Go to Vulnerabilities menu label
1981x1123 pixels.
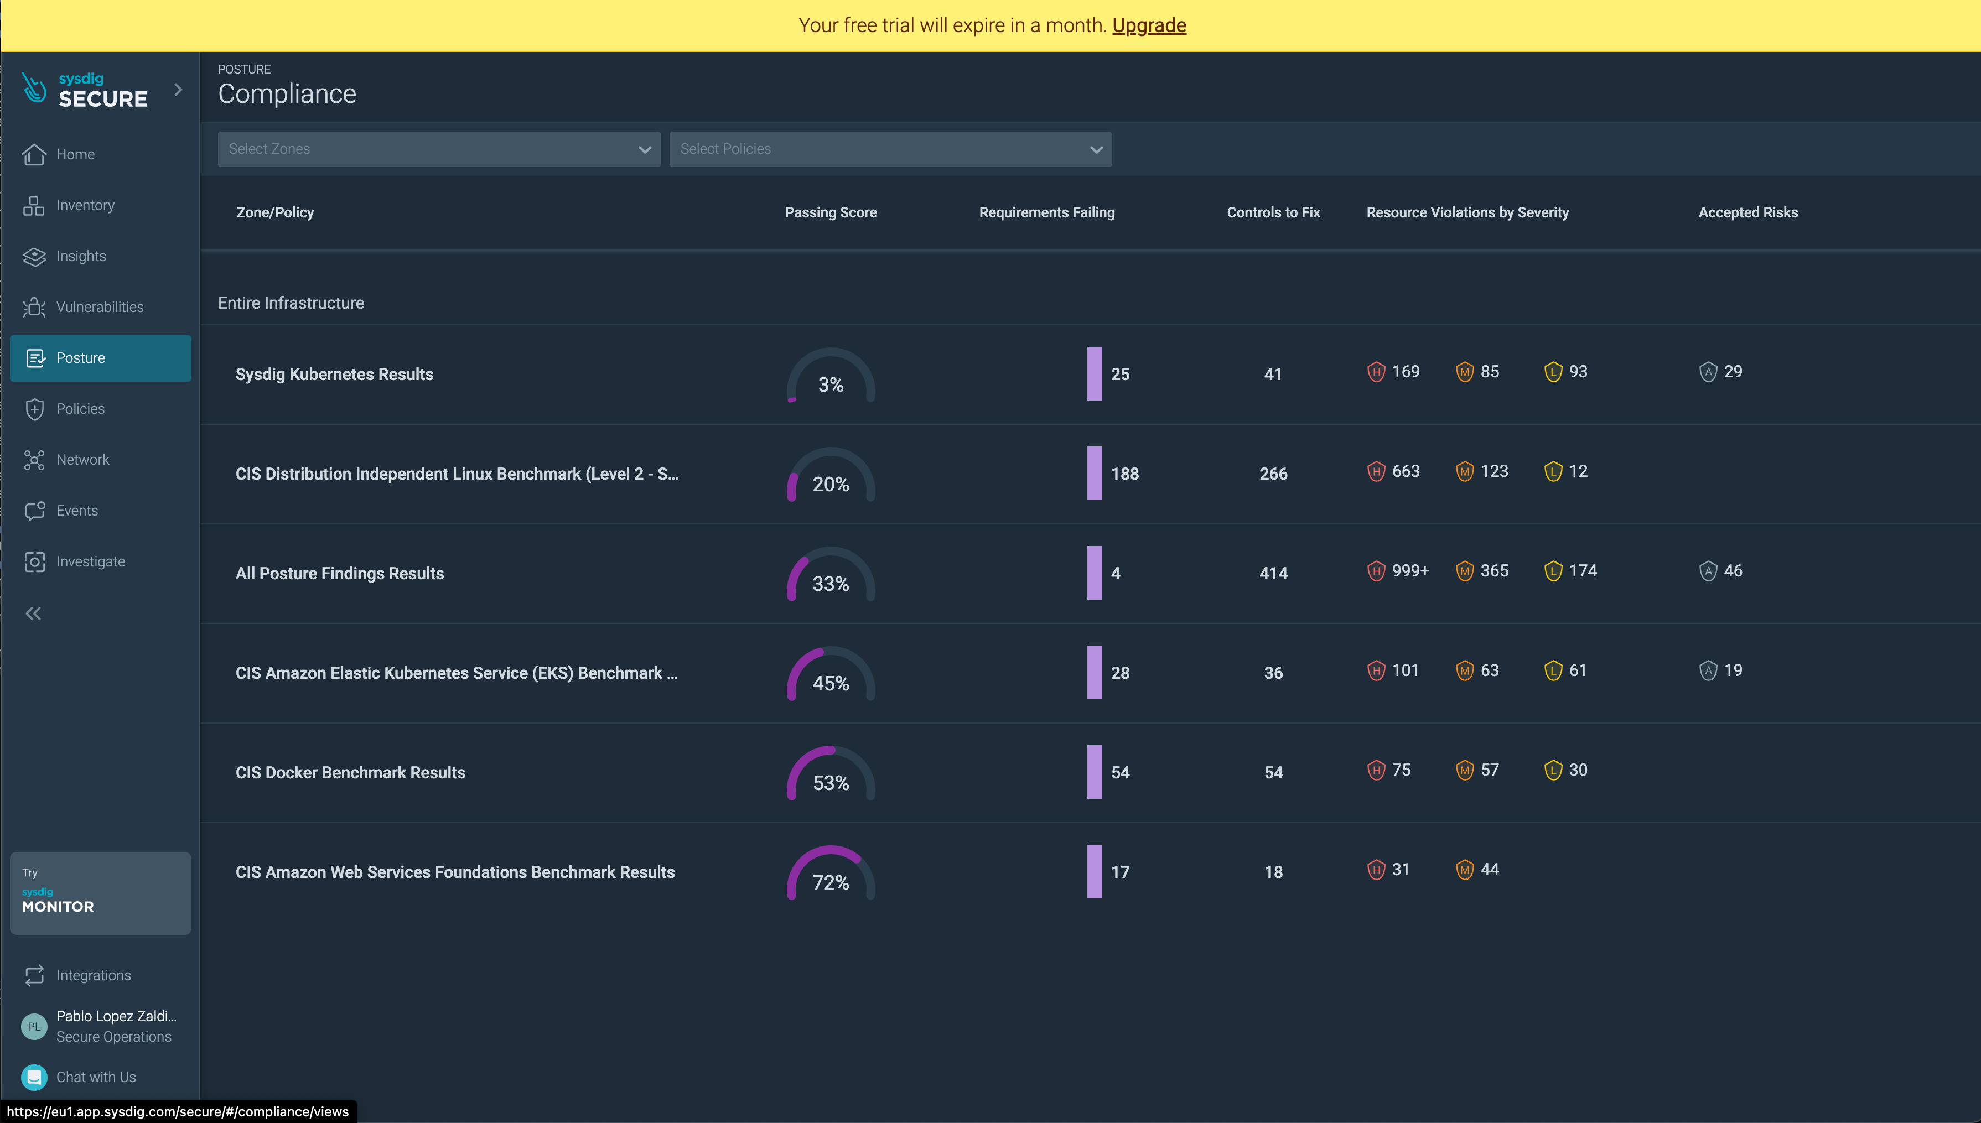tap(100, 307)
